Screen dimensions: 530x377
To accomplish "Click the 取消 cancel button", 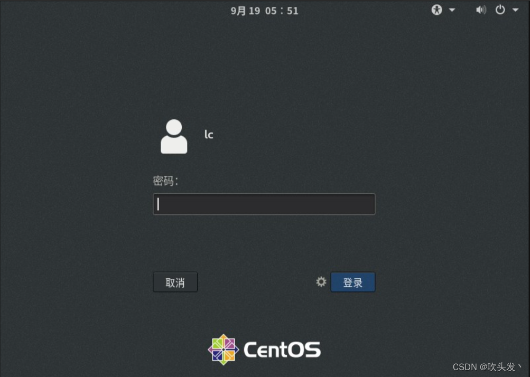I will (x=175, y=282).
